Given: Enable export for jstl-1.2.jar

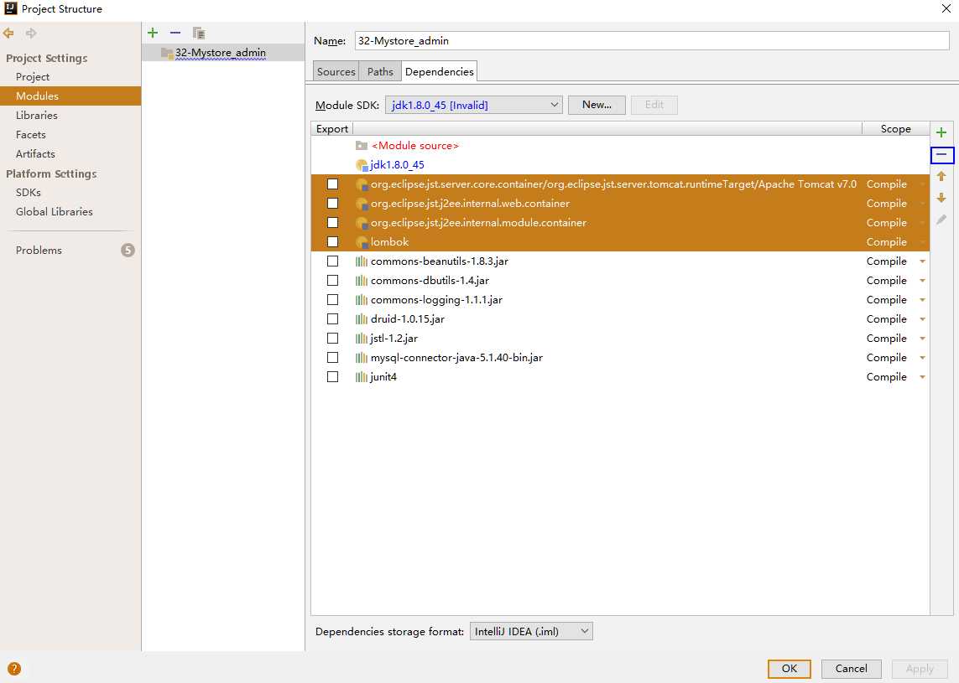Looking at the screenshot, I should [x=333, y=338].
